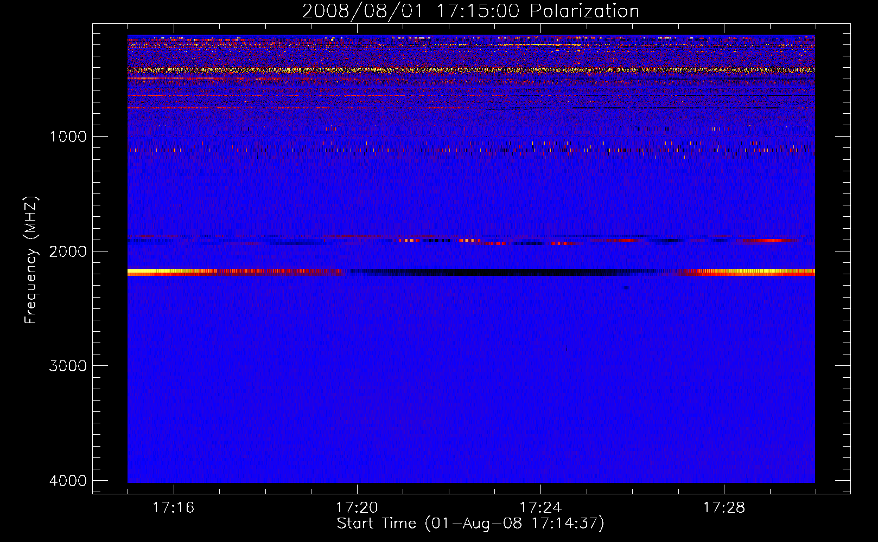
Task: Click the '1000' frequency tick label
Action: coord(68,137)
